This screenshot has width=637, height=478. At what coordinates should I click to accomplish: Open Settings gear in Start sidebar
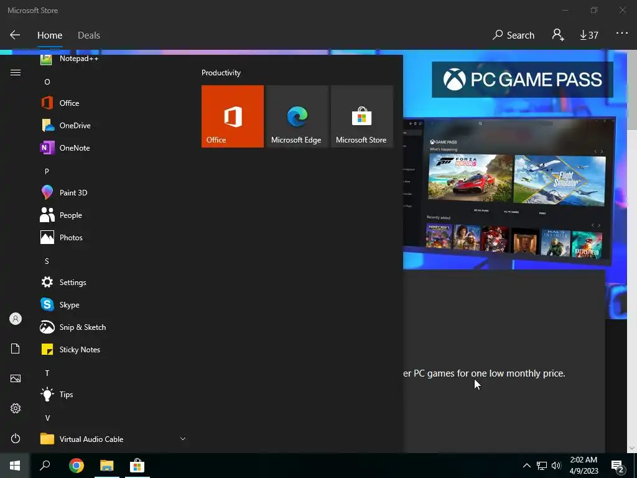coord(16,408)
